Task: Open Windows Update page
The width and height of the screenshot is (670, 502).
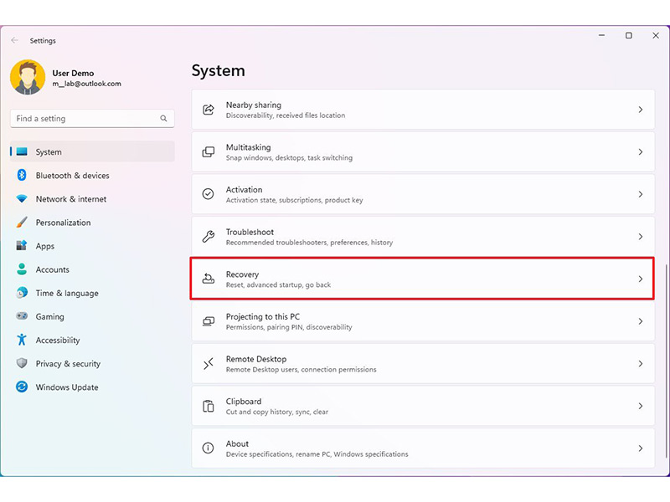Action: click(x=92, y=387)
